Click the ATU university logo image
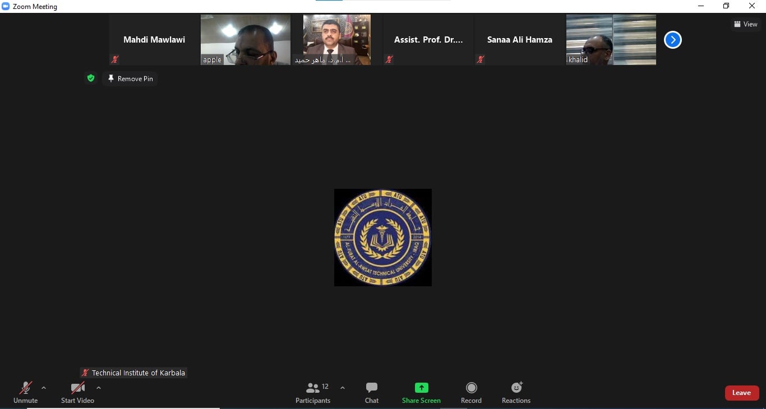 click(x=383, y=238)
